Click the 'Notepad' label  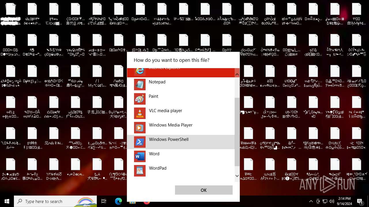coord(157,82)
